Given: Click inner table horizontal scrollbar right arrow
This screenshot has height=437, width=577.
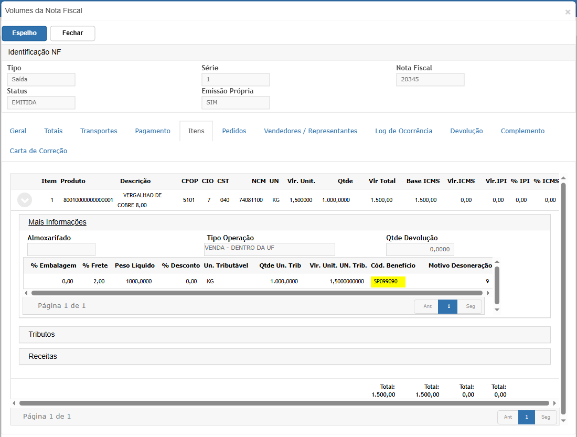Looking at the screenshot, I should tap(488, 293).
